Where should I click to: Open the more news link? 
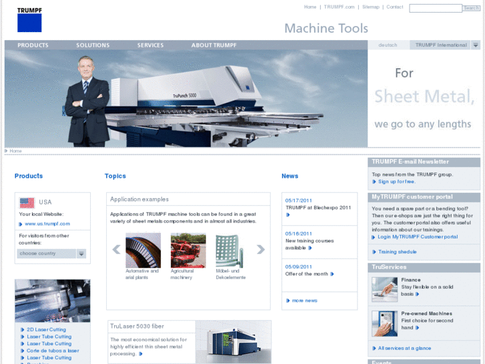[x=305, y=301]
